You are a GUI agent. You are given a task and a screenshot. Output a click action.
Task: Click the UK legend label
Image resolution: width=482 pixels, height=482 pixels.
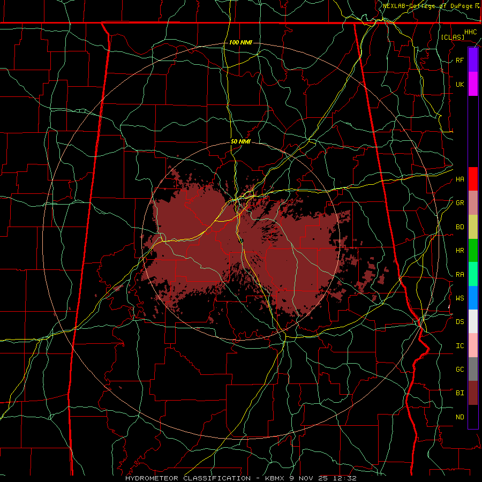460,84
